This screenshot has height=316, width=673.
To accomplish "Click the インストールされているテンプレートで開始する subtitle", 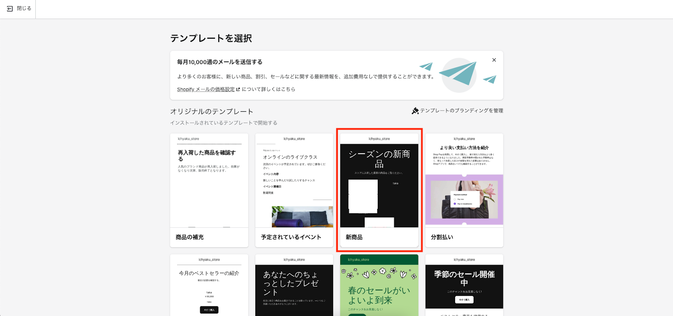I will pyautogui.click(x=224, y=123).
